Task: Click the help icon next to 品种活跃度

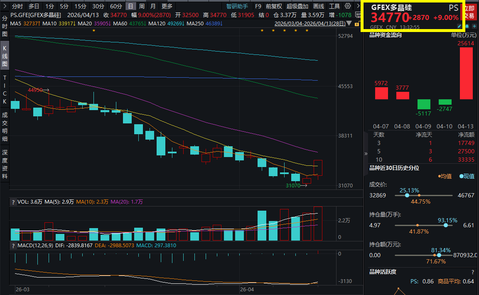Action: click(472, 272)
